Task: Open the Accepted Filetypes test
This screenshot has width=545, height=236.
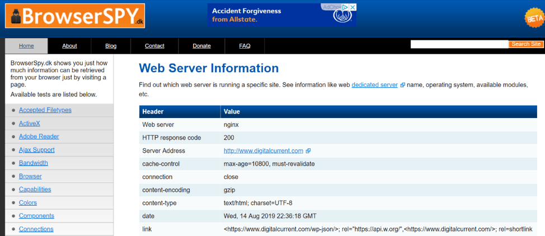Action: 45,110
